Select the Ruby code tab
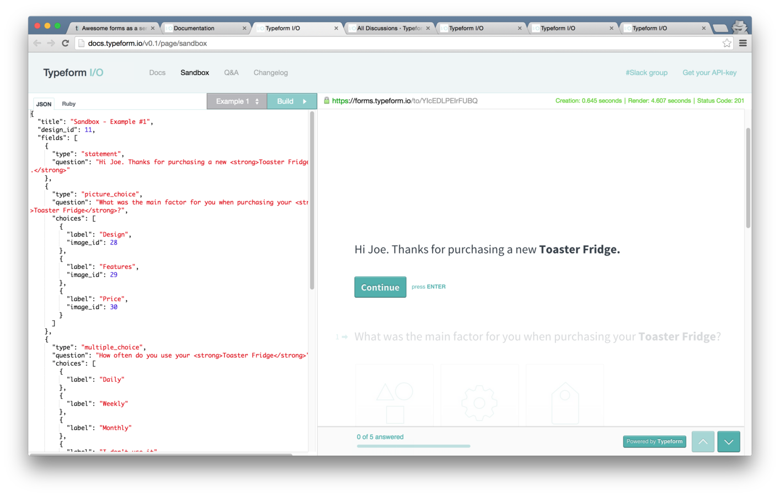Viewport: 780px width, 496px height. coord(69,104)
